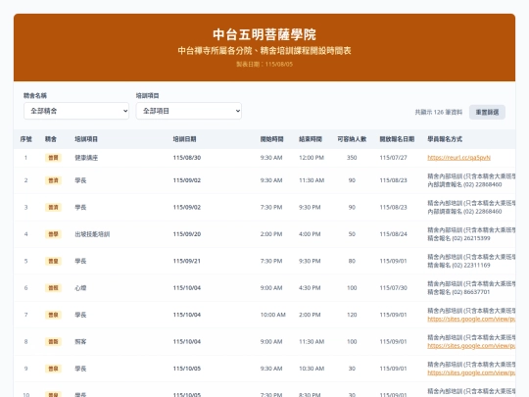Click the capacity value 350
Image resolution: width=529 pixels, height=397 pixels.
(x=352, y=158)
